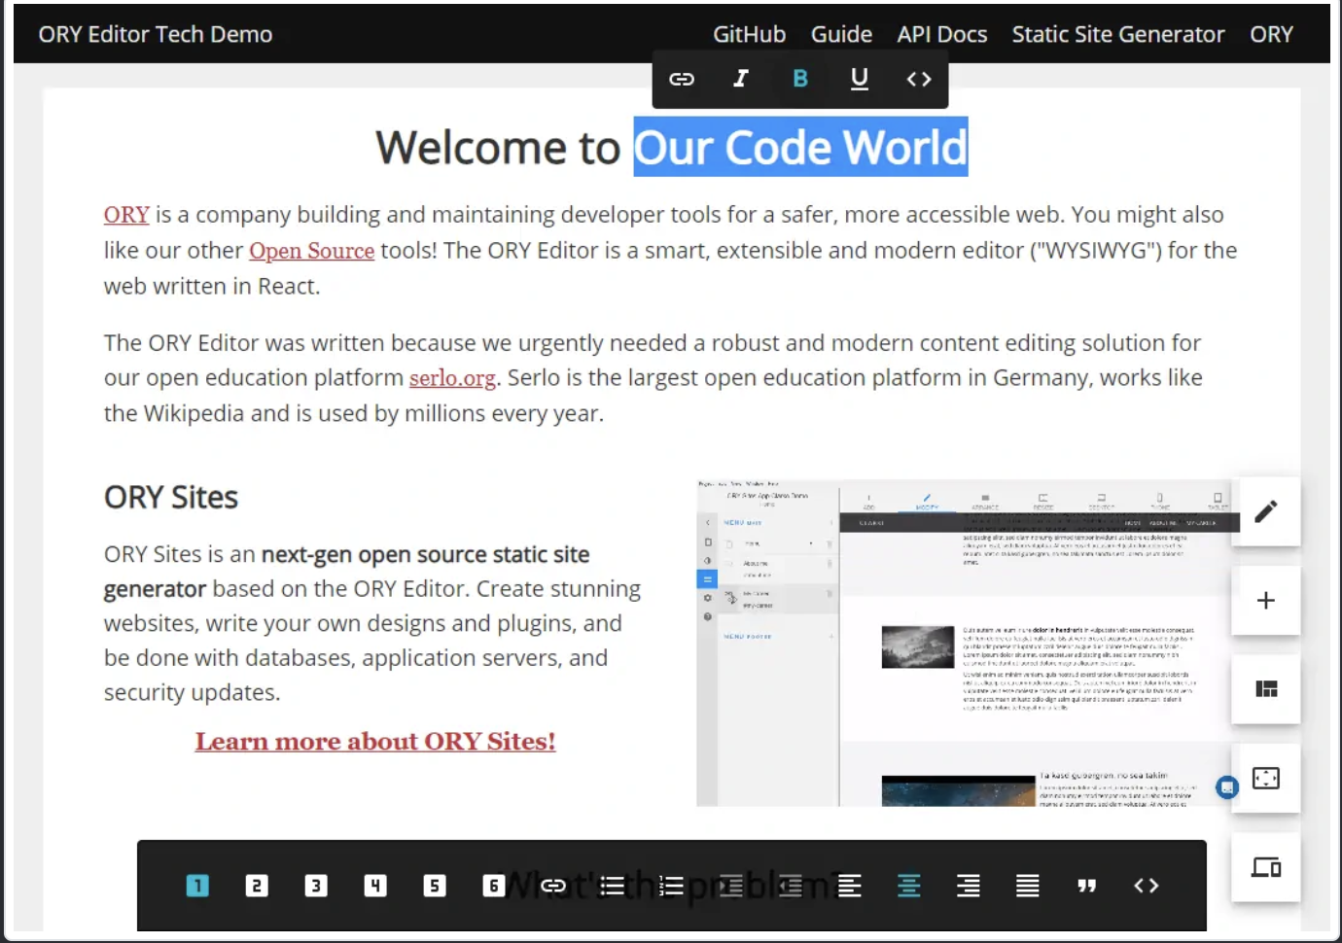Toggle heading level 1 button
1342x943 pixels.
(197, 886)
